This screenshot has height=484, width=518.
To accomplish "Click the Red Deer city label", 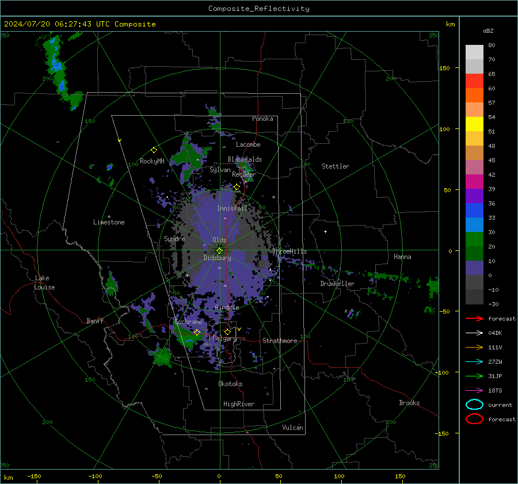I will pos(244,174).
